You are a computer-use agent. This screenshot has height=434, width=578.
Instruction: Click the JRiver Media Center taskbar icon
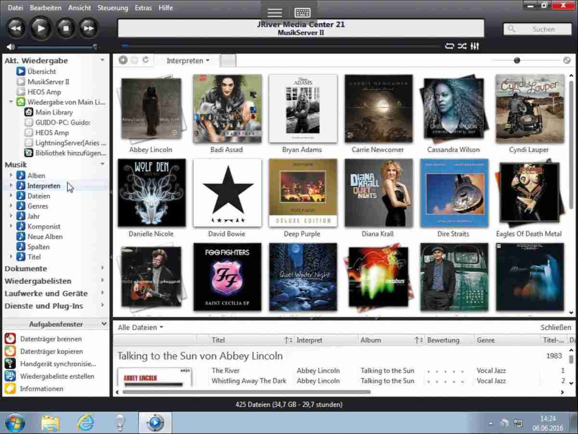(155, 423)
